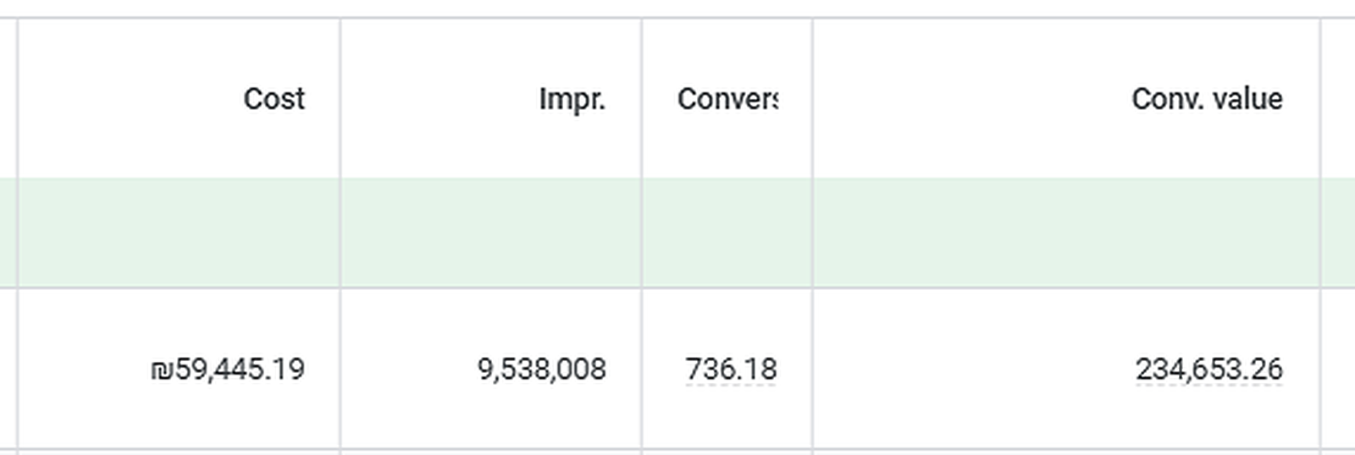Select the 9,538,008 impressions value
This screenshot has height=455, width=1355.
[x=542, y=370]
